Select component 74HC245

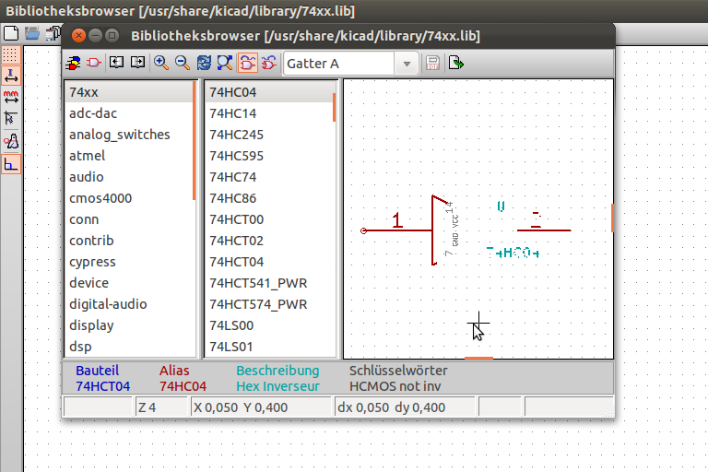click(269, 135)
